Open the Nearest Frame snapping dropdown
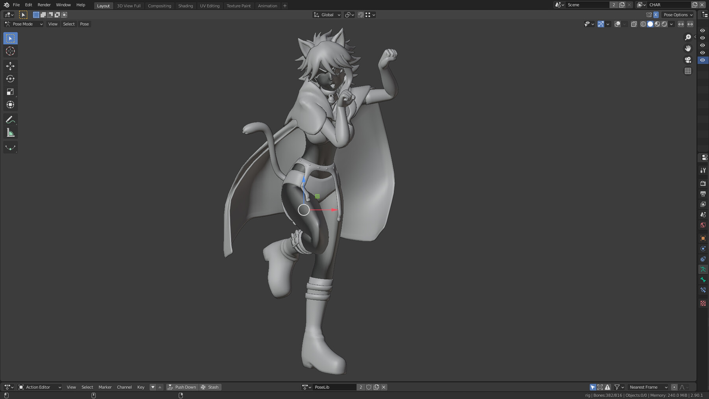The height and width of the screenshot is (399, 709). pos(647,387)
